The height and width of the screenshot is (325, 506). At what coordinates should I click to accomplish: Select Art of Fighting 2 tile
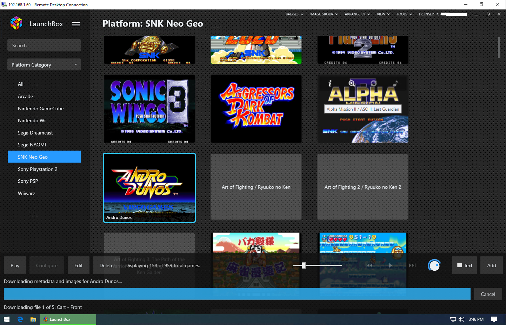click(x=363, y=187)
